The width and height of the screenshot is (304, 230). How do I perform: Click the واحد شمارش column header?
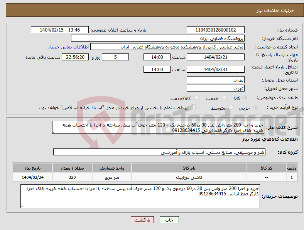pyautogui.click(x=111, y=168)
